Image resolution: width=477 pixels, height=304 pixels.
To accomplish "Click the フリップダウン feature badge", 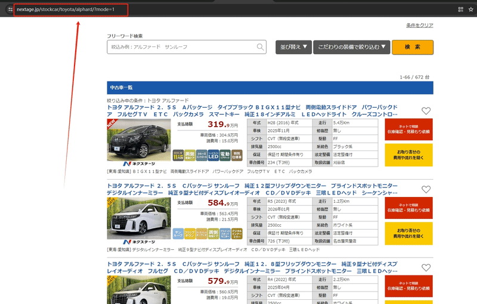I will [x=190, y=234].
